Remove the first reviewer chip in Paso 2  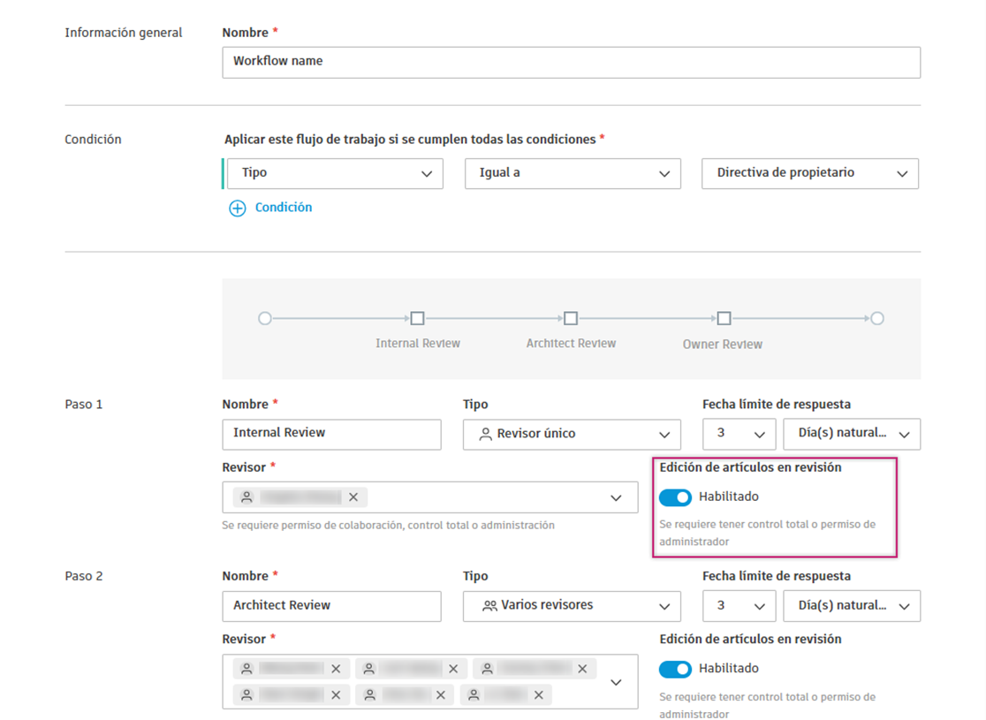[336, 668]
